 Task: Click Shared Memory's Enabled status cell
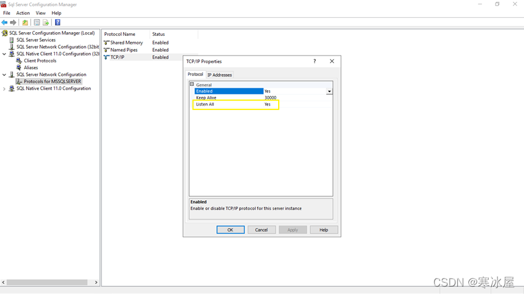click(x=161, y=43)
